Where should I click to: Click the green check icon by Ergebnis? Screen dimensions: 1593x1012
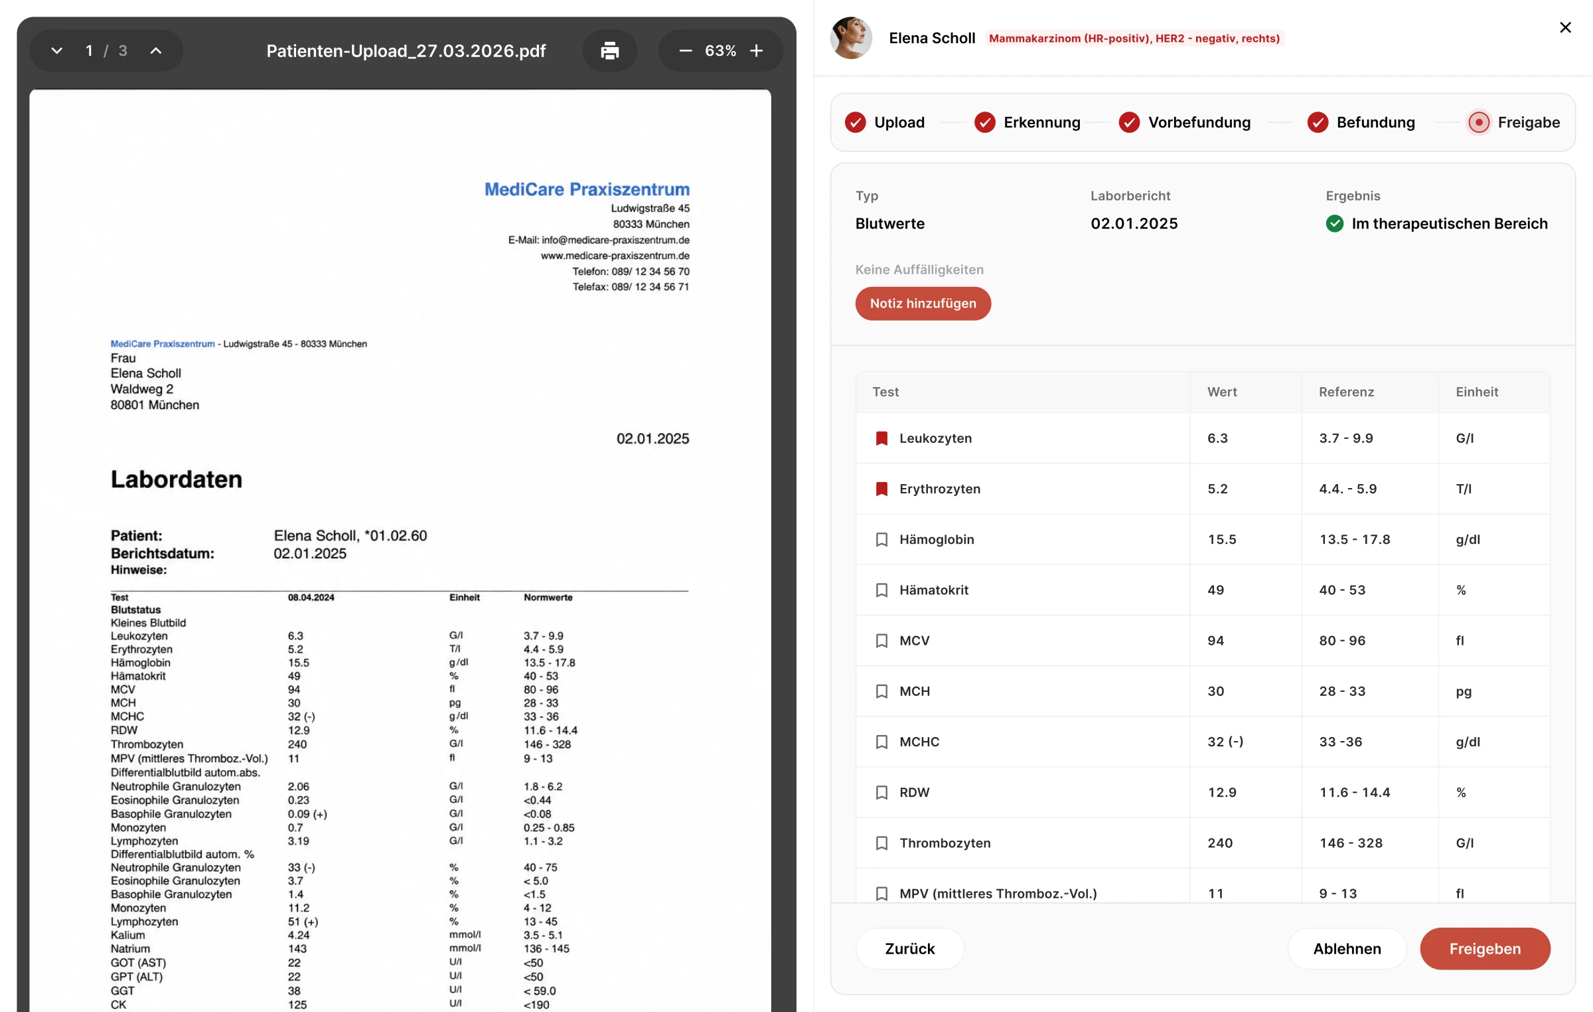pos(1334,224)
